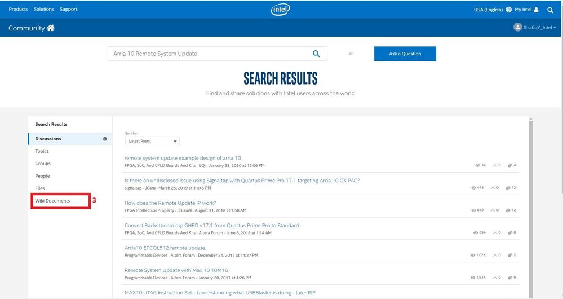Click the results list vertical scrollbar

point(531,208)
